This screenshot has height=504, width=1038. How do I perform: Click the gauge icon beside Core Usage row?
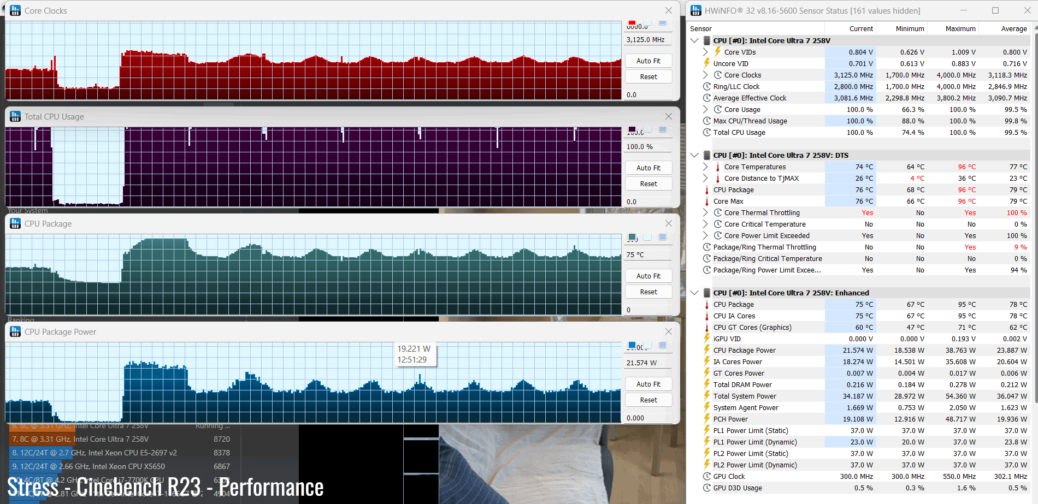pos(718,109)
